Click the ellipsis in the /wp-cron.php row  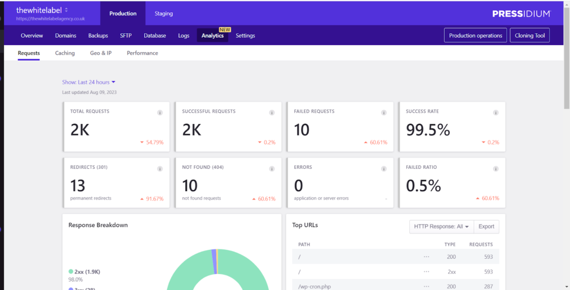[x=426, y=286]
